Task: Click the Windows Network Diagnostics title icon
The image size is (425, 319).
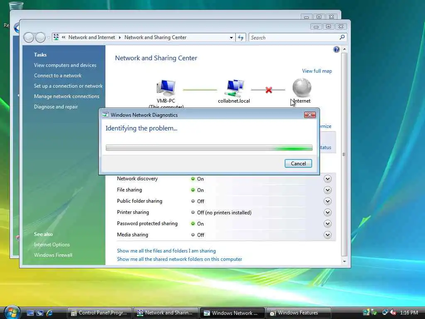Action: tap(105, 115)
